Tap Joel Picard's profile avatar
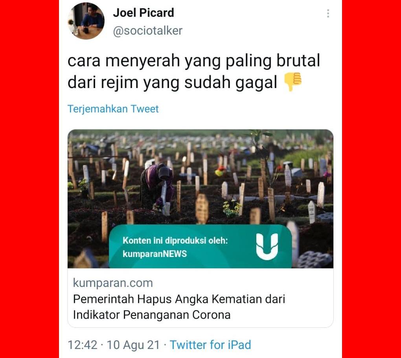 tap(86, 21)
